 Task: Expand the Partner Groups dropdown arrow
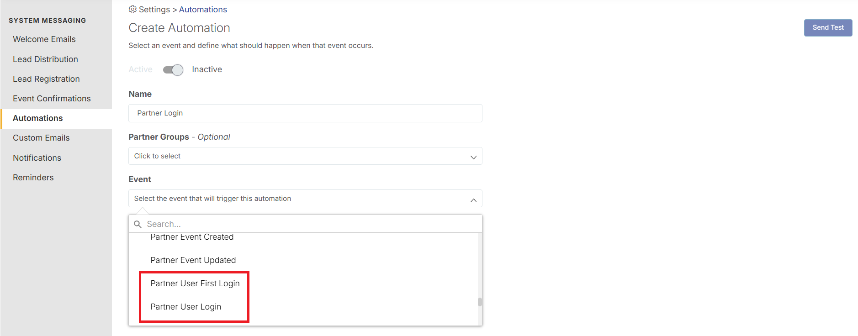(x=473, y=157)
